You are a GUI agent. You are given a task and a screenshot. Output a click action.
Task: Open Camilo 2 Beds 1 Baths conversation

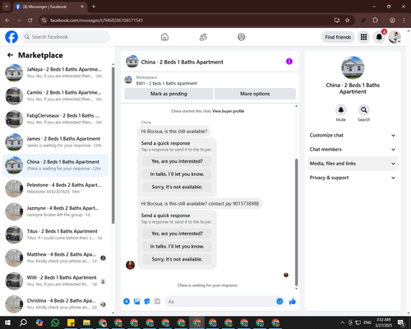pos(55,95)
